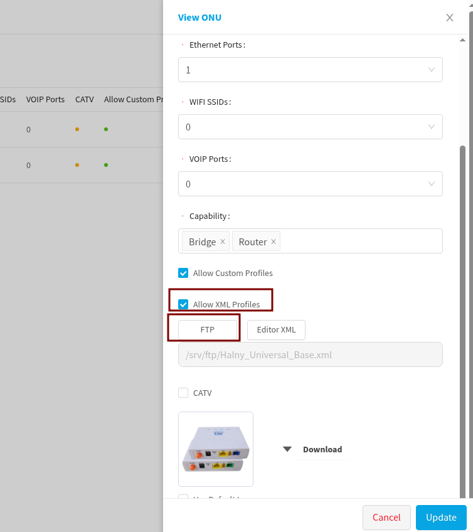This screenshot has width=473, height=532.
Task: Select the FTP option button
Action: (208, 329)
